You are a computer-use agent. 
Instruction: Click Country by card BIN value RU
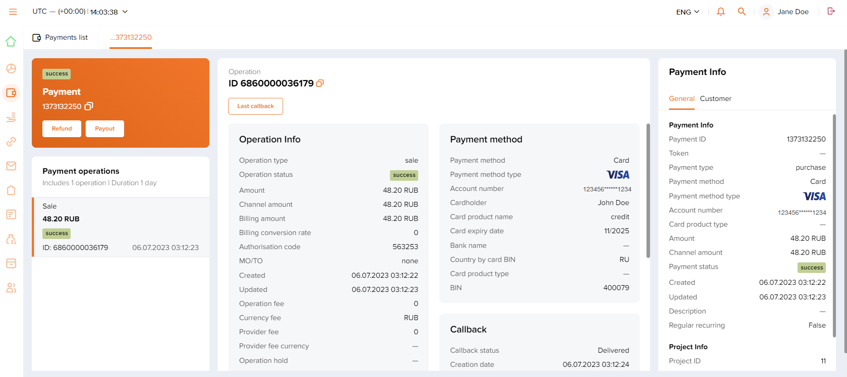[x=624, y=260]
